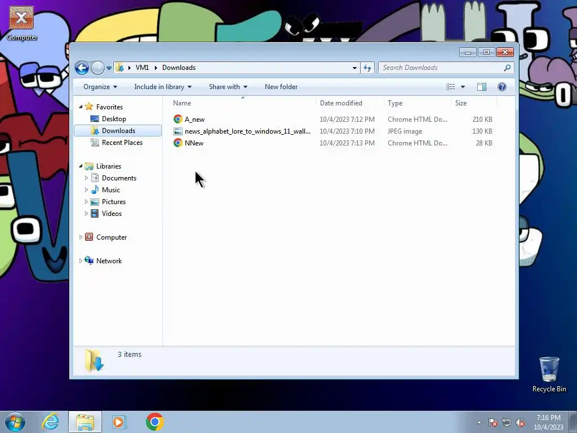
Task: Expand the Music library node
Action: (86, 190)
